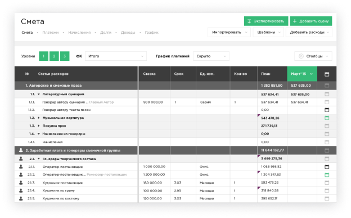The height and width of the screenshot is (218, 351).
Task: Click plan value 1 352 851,80
Action: [272, 86]
